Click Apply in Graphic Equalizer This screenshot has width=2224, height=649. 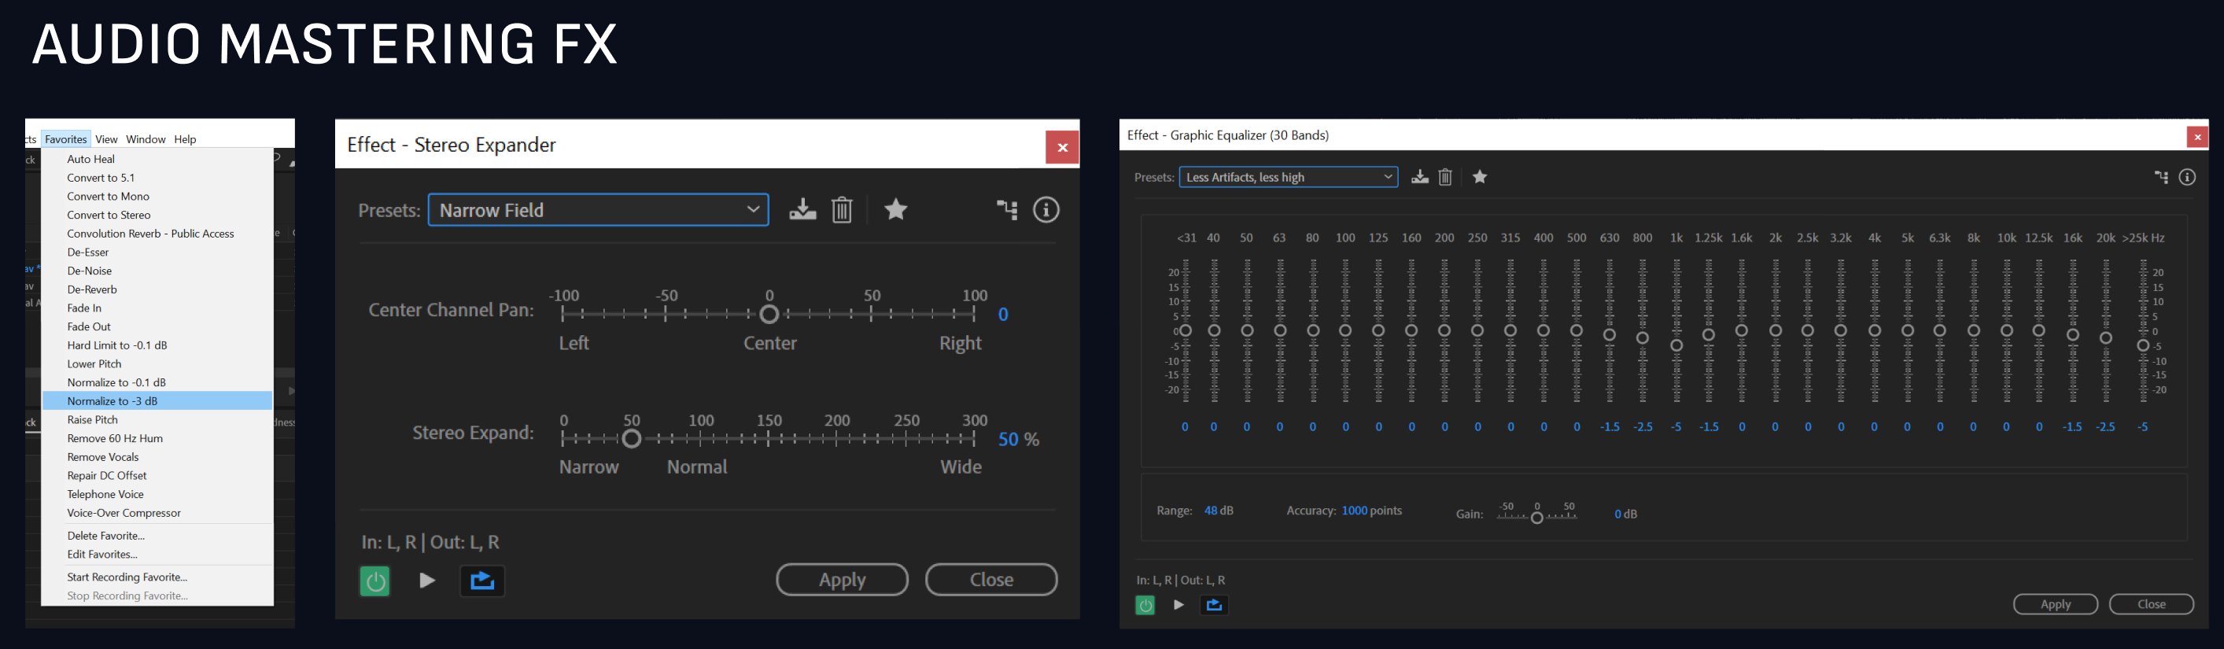tap(2055, 604)
